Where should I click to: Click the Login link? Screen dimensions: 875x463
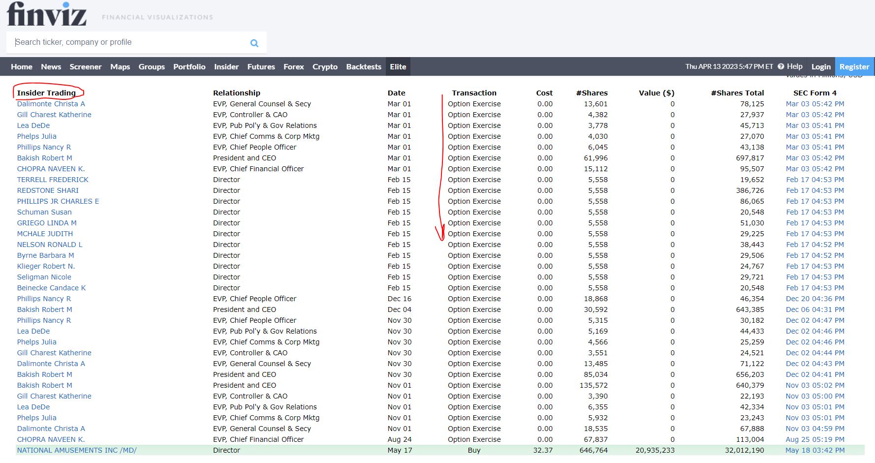[x=821, y=67]
